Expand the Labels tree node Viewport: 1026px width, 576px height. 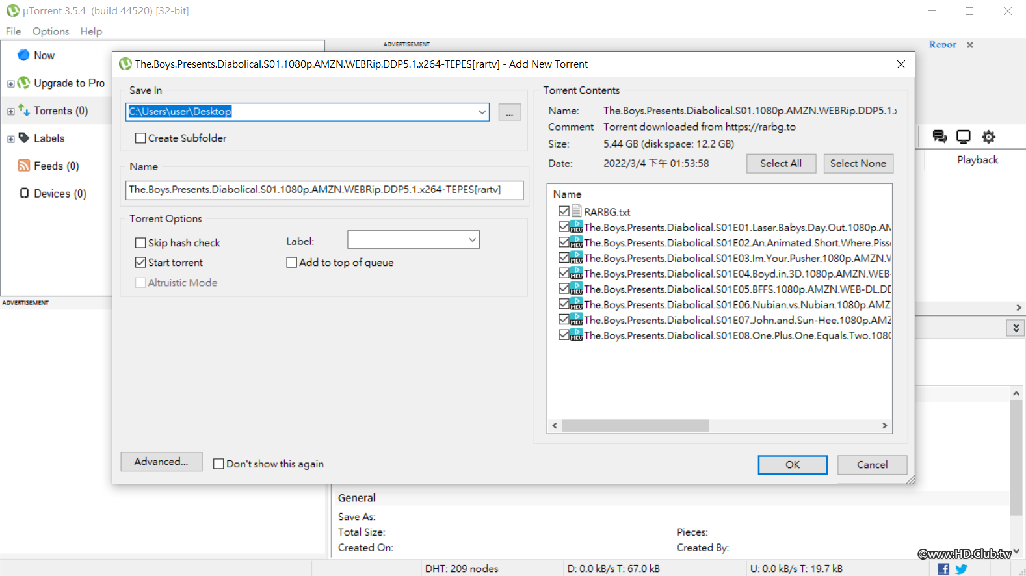[10, 139]
